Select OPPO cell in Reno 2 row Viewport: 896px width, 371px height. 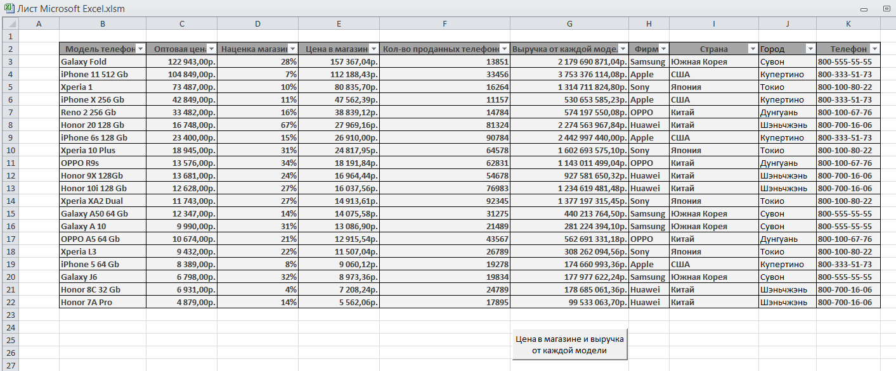[649, 112]
